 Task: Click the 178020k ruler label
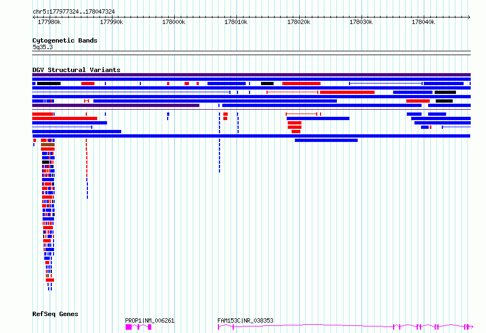(299, 22)
